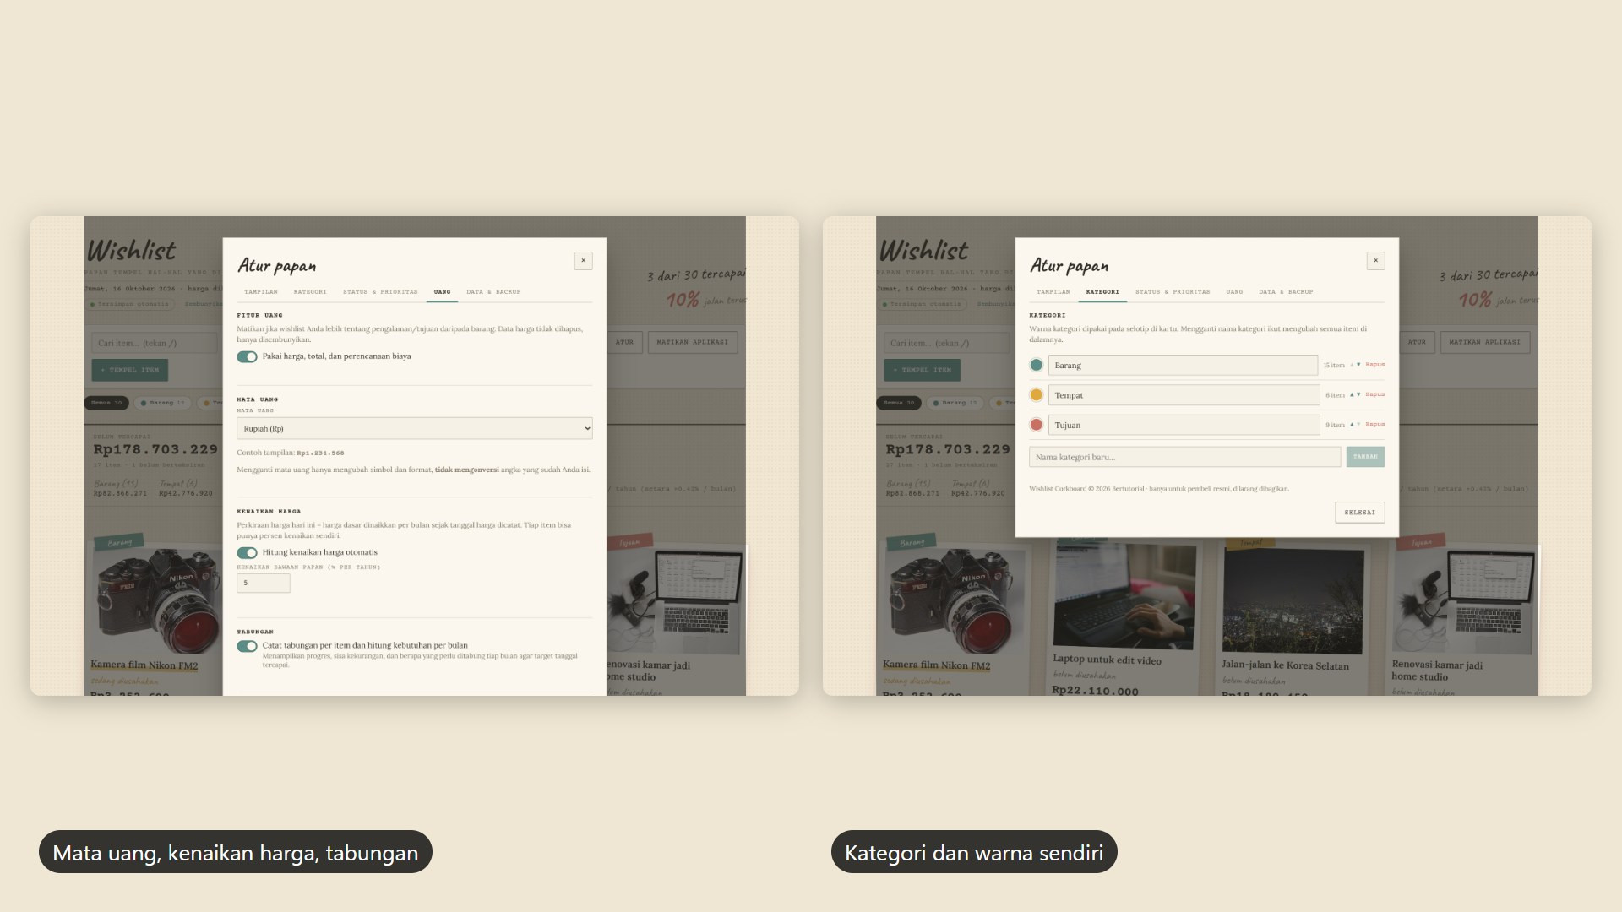
Task: Open the Rupiah (Rp) currency dropdown
Action: click(x=414, y=428)
